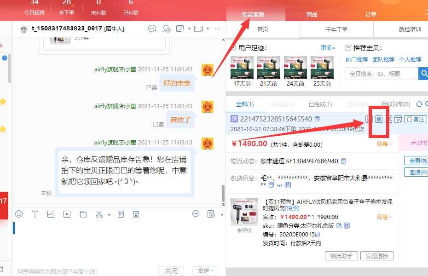Open the red-envelope coupon icon

tap(136, 215)
